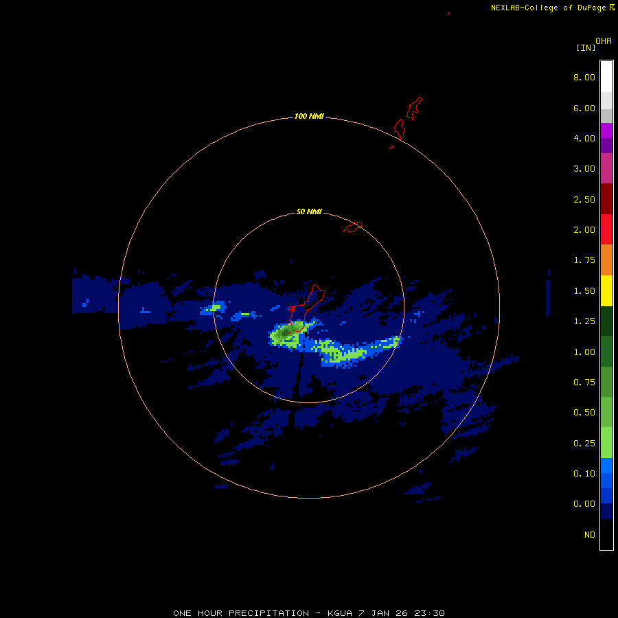The image size is (618, 618).
Task: Pick the black ND legend swatch
Action: [606, 534]
